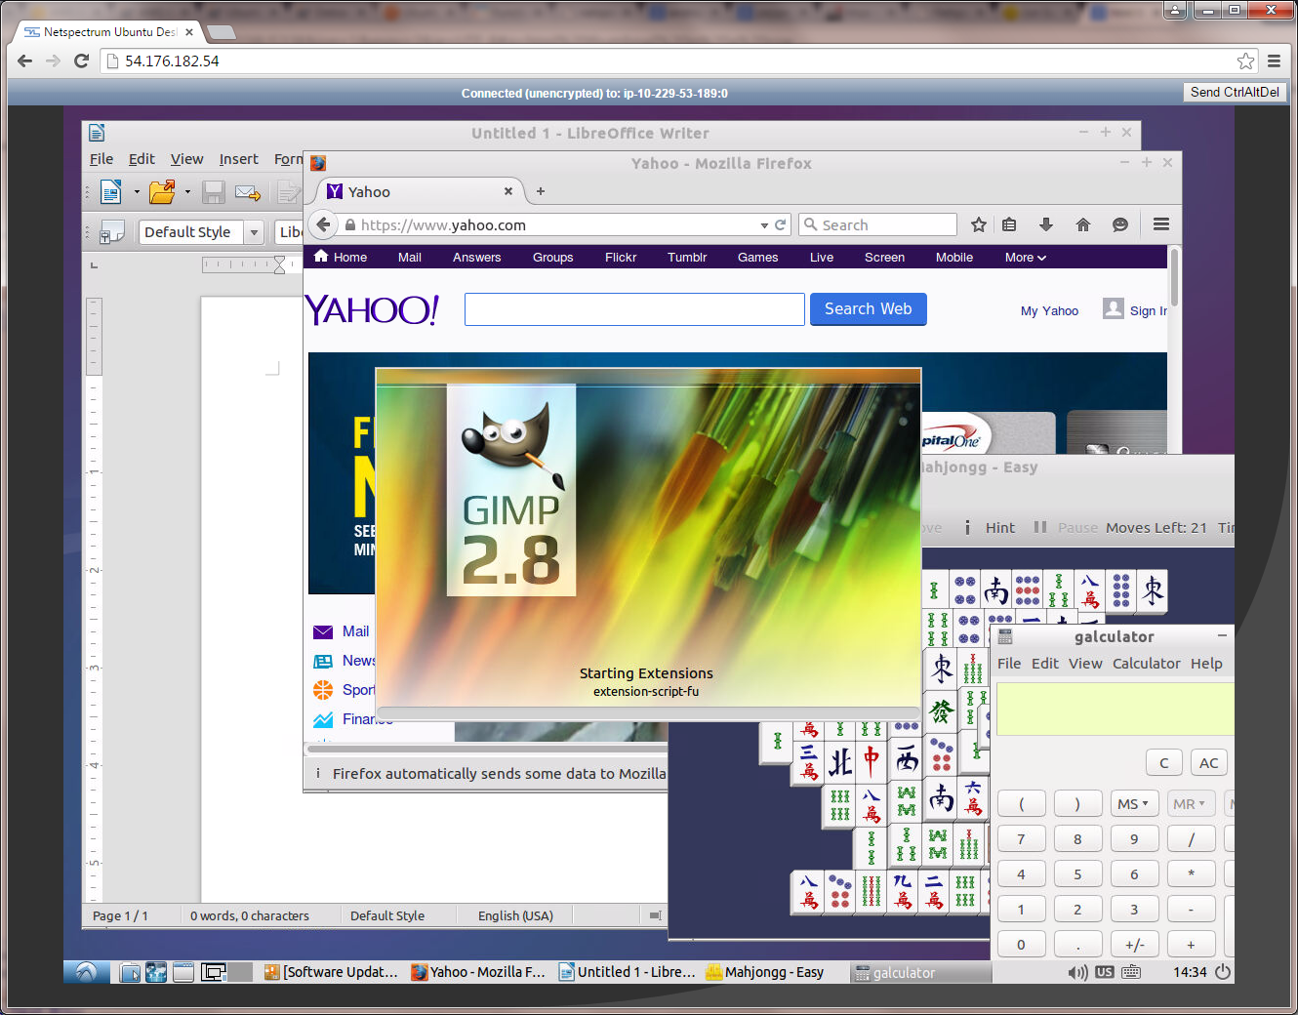Click Games in the Yahoo navigation bar
Viewport: 1298px width, 1015px height.
click(757, 258)
